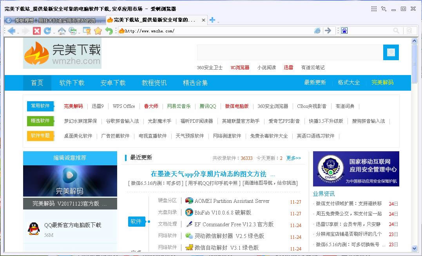422x256 pixels.
Task: Open the history clock icon
Action: [72, 31]
